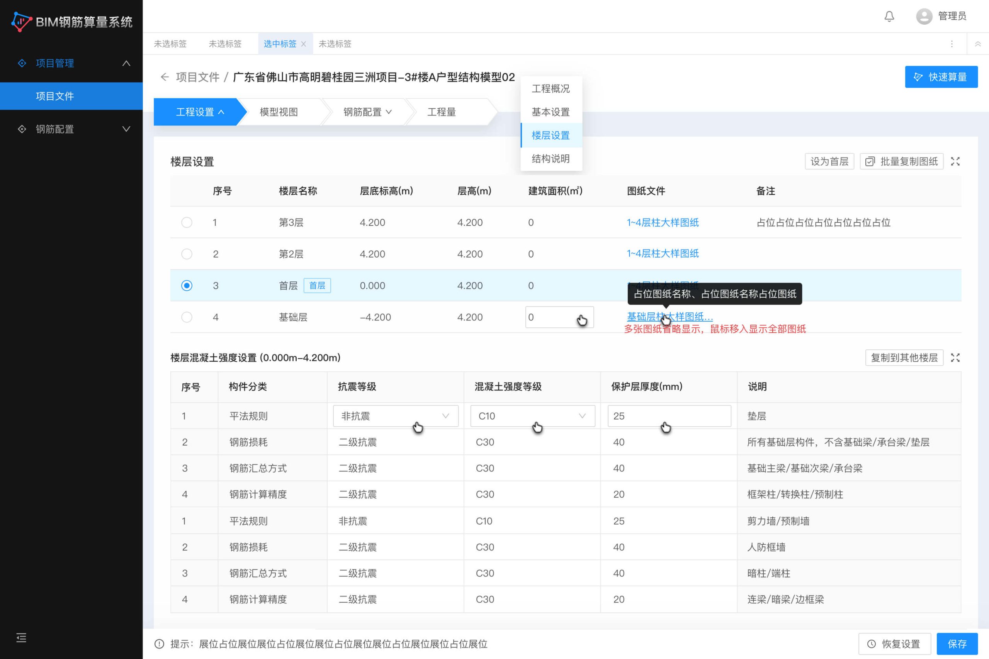
Task: Choose 结构说明 from the dropdown menu
Action: pos(551,159)
